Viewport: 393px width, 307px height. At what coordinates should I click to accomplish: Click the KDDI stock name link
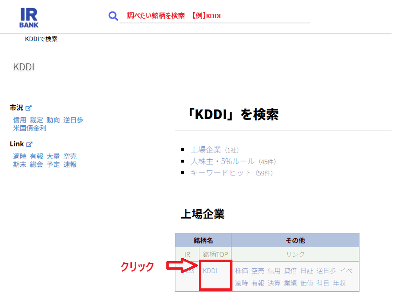point(210,271)
